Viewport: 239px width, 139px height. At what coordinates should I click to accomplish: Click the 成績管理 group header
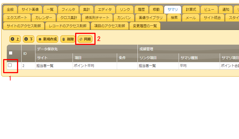(189, 49)
